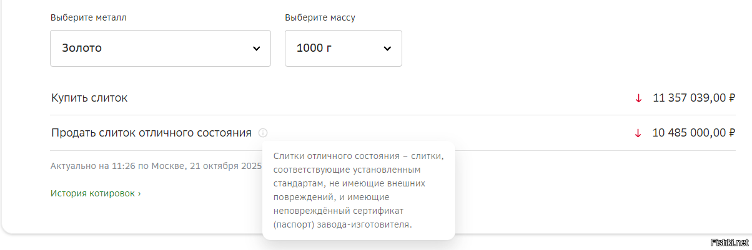752x250 pixels.
Task: Click the tooltip text about ingot condition
Action: (358, 190)
